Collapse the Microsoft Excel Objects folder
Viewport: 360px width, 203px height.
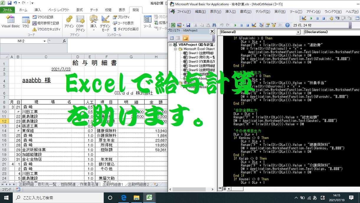pyautogui.click(x=175, y=49)
